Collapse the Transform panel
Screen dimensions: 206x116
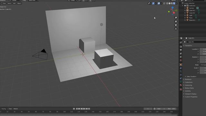pos(188,45)
